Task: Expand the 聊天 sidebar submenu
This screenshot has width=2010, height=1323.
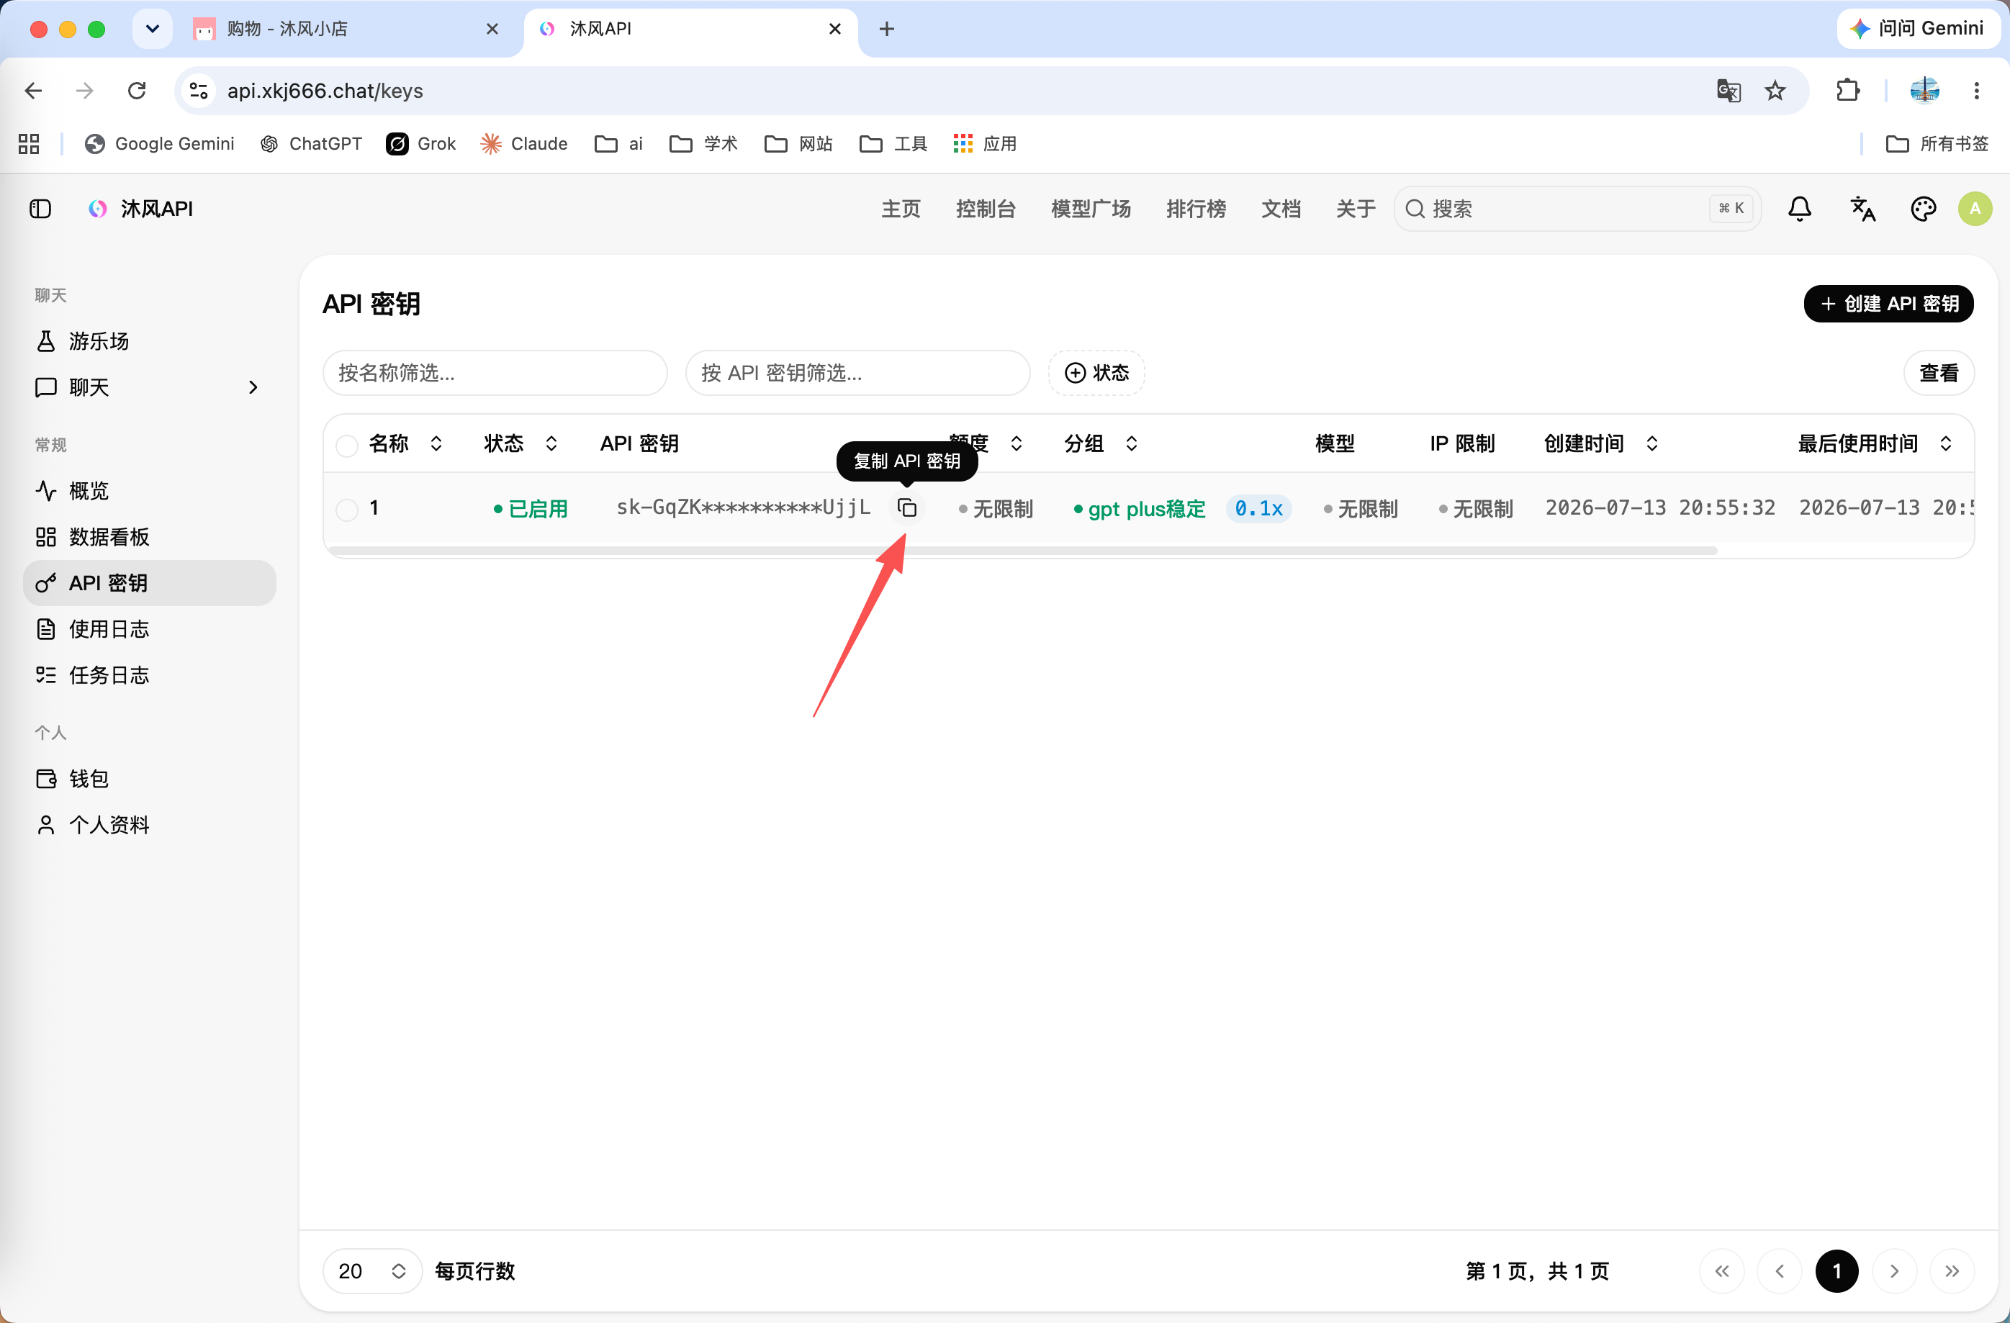Action: coord(253,387)
